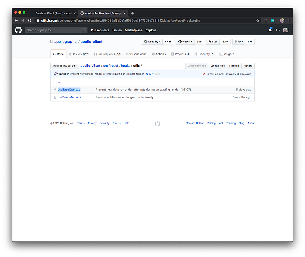305x257 pixels.
Task: Open the useDeepMemo.ts file
Action: 69,97
